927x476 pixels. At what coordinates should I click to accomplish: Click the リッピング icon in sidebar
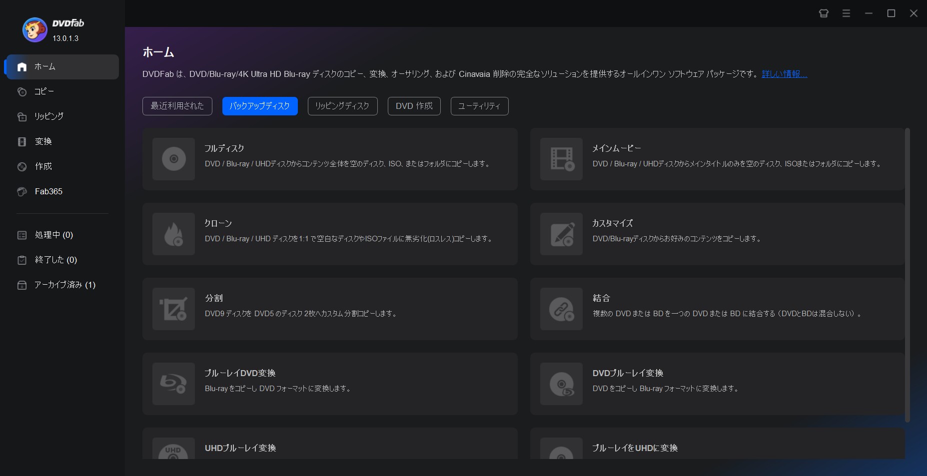[x=22, y=117]
